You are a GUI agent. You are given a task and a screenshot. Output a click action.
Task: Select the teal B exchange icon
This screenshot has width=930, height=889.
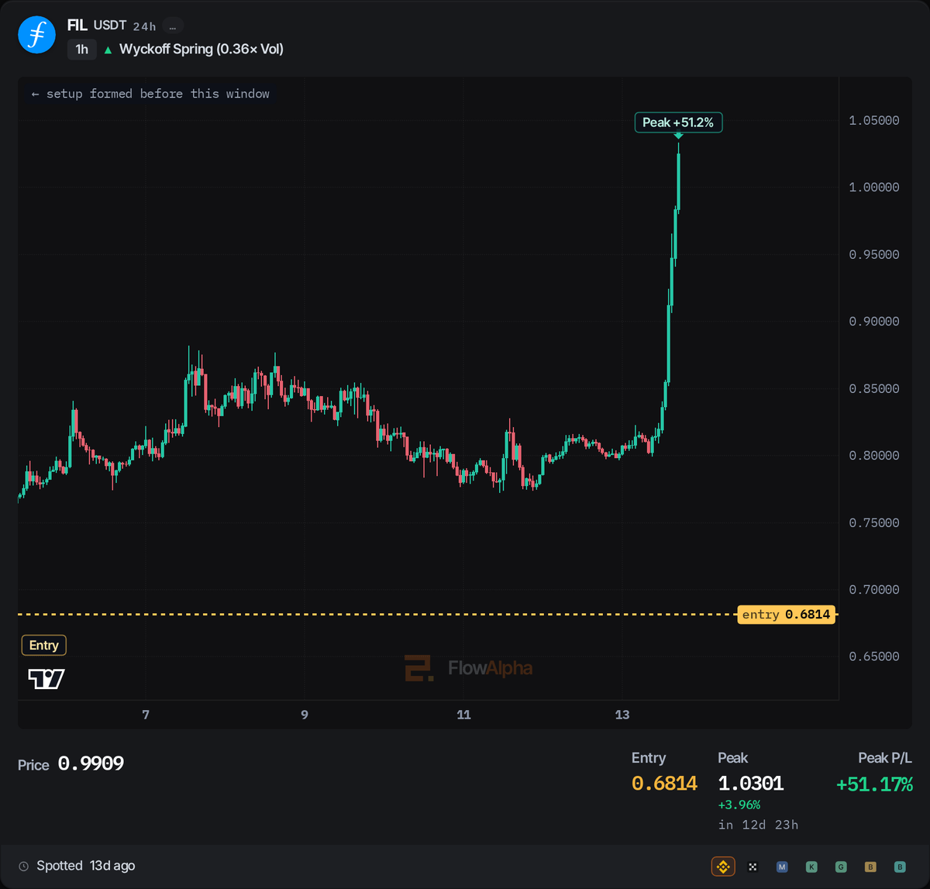point(900,867)
